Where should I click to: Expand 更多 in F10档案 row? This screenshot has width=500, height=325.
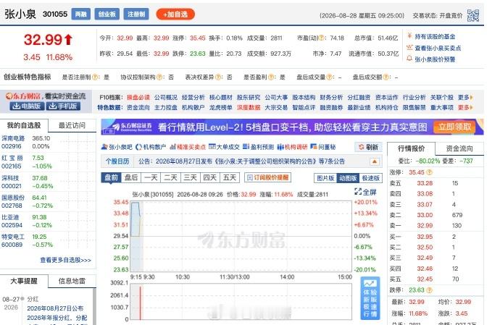[x=465, y=98]
